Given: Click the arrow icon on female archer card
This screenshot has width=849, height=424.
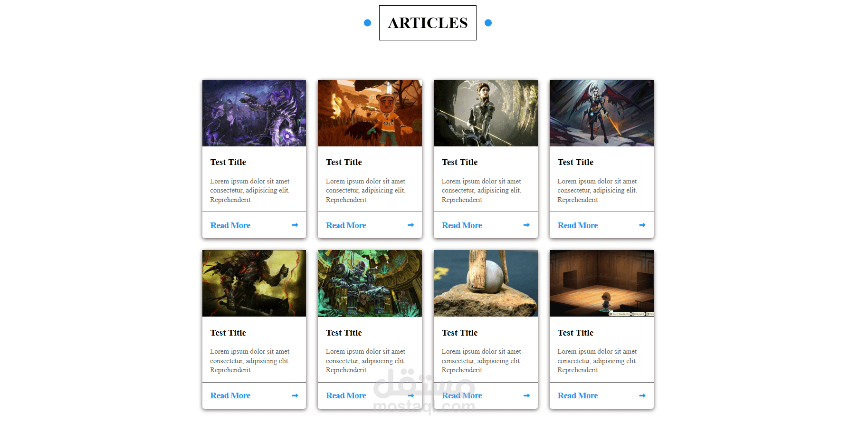Looking at the screenshot, I should (x=526, y=225).
